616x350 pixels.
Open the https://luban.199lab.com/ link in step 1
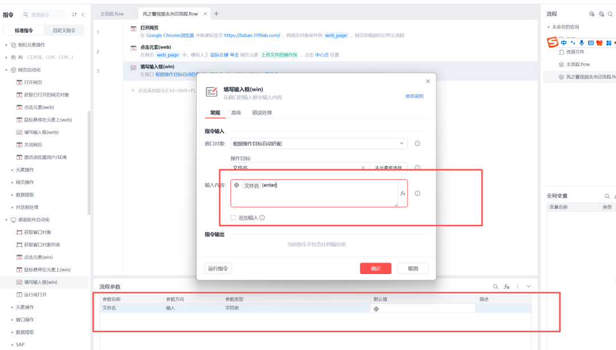pyautogui.click(x=252, y=35)
